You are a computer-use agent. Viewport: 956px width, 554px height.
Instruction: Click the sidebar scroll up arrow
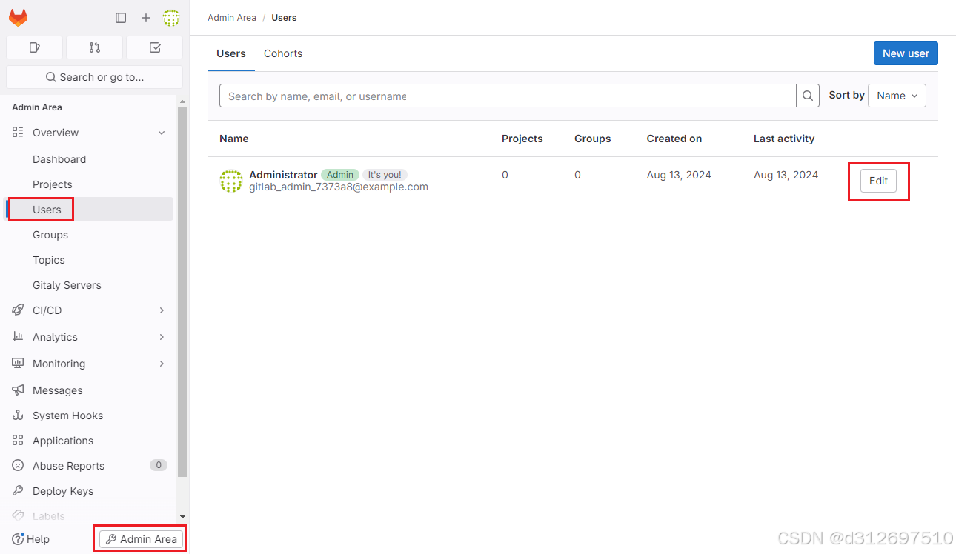tap(182, 101)
